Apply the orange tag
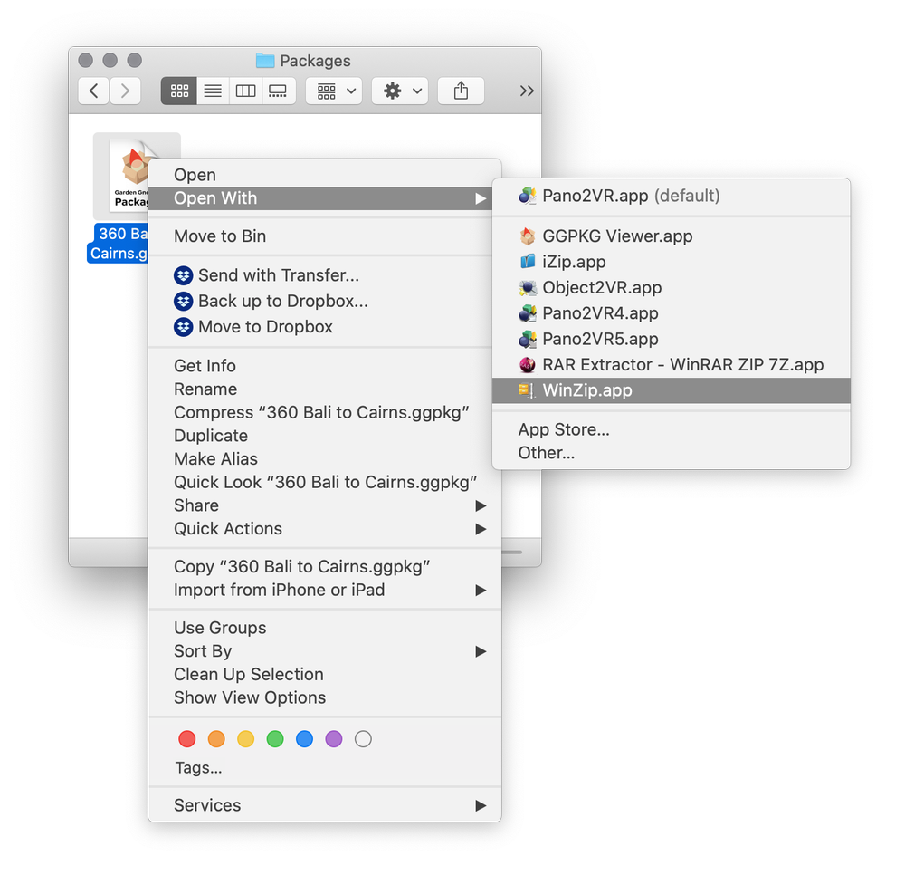This screenshot has width=905, height=875. point(216,739)
